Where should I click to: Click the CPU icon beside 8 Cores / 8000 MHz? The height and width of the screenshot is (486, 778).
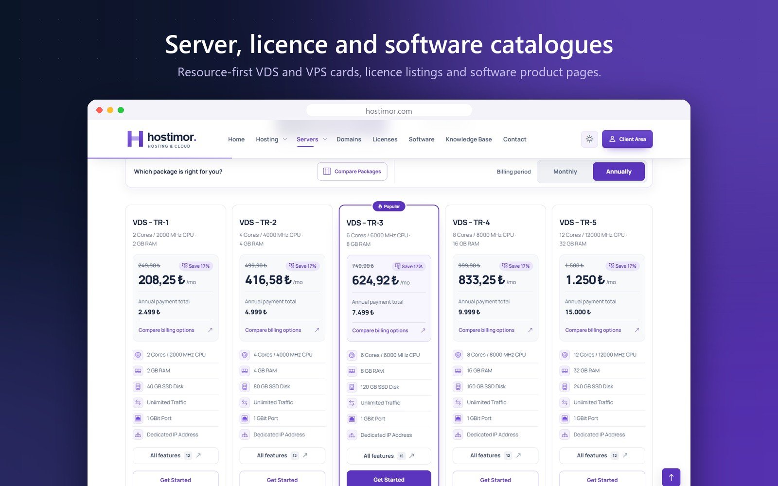[458, 355]
